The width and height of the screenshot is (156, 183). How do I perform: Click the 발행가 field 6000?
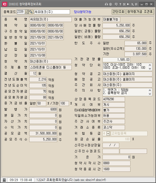pyautogui.click(x=43, y=109)
